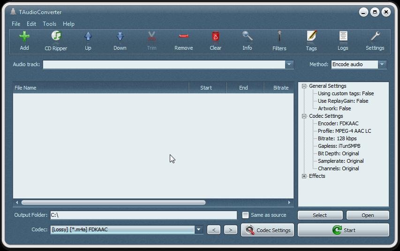
Task: Click the File Name column header
Action: coord(101,88)
